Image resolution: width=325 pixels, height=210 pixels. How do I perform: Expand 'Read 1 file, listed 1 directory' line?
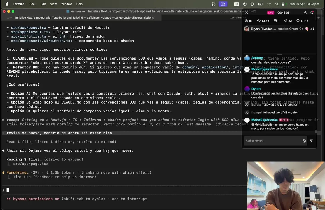[61, 142]
